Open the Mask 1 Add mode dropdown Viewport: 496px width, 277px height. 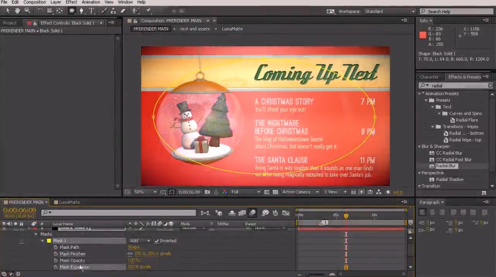click(x=140, y=241)
